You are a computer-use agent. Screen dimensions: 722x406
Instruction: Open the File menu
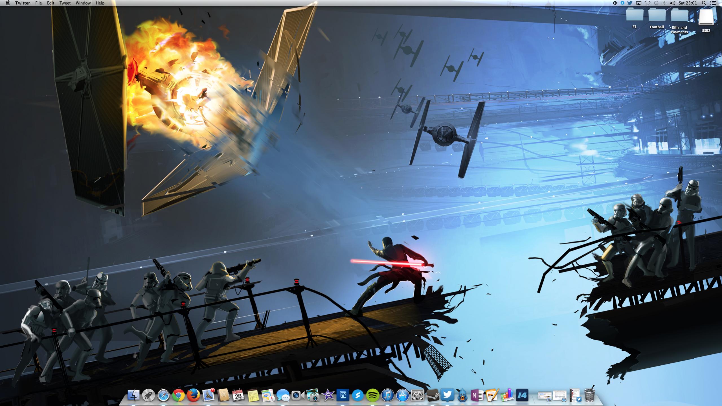[39, 3]
